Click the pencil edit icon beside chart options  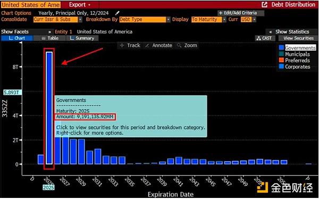pos(117,13)
